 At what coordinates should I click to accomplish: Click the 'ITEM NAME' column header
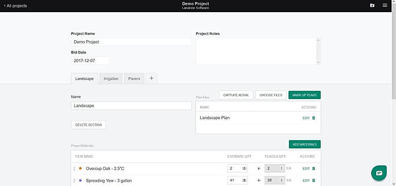(x=84, y=156)
